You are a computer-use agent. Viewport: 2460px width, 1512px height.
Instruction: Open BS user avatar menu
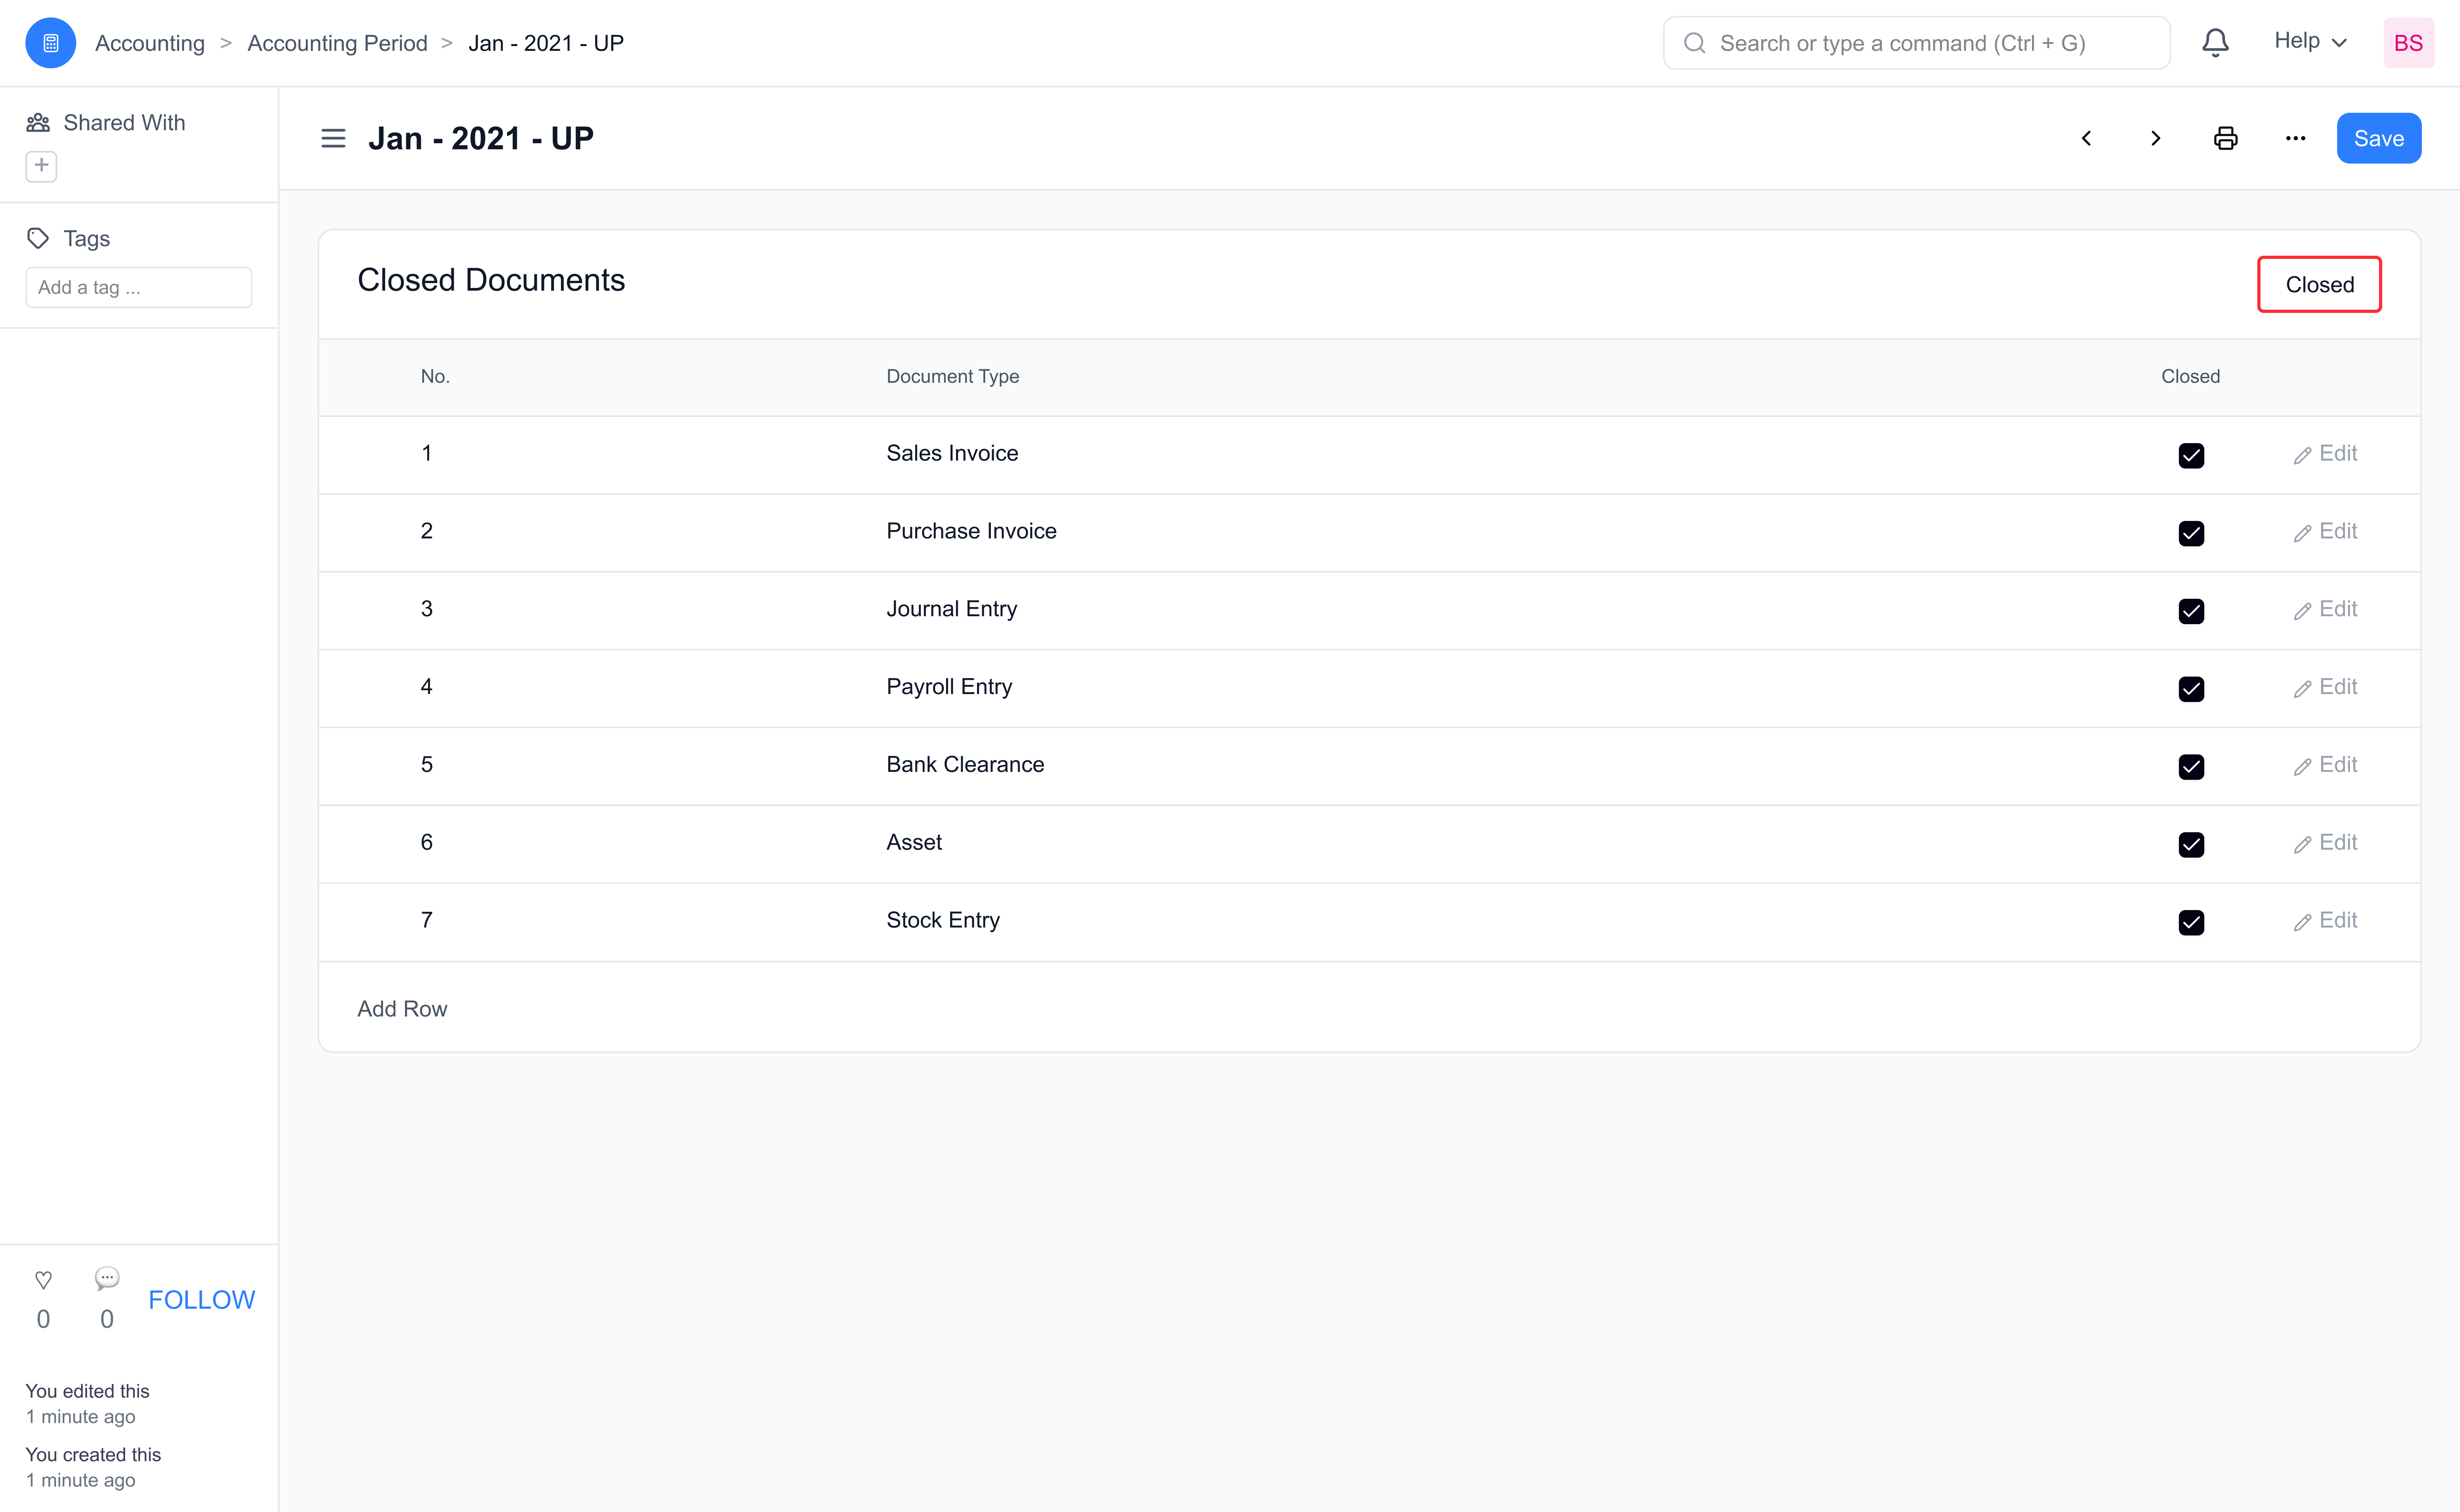[x=2407, y=43]
